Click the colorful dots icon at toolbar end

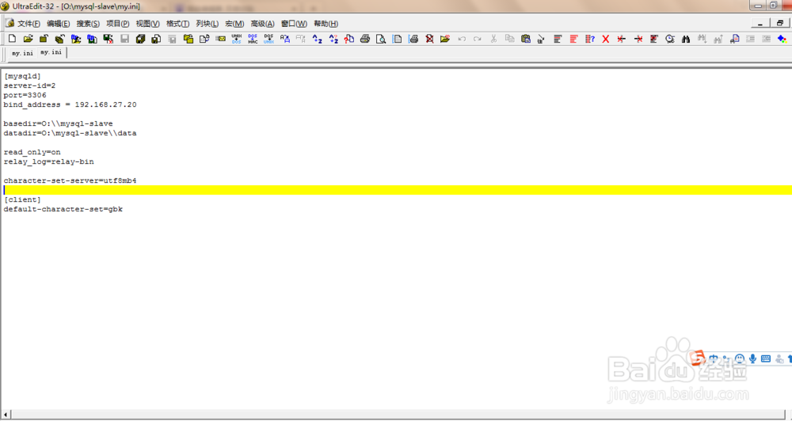782,39
